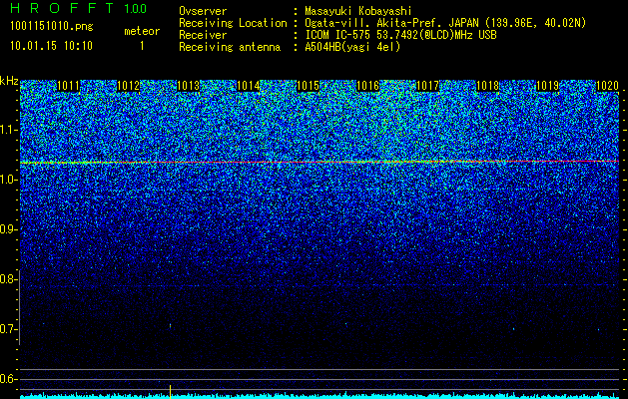The width and height of the screenshot is (628, 399).
Task: Click the 1020 time marker
Action: [607, 86]
